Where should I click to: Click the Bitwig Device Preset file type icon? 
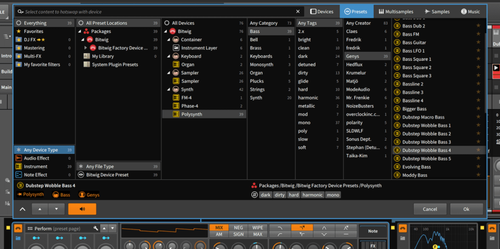click(81, 174)
